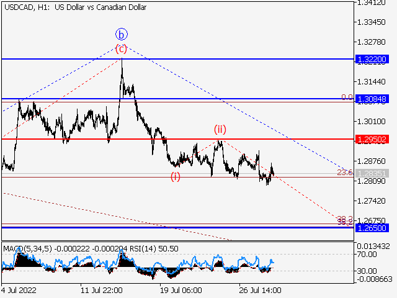397x298 pixels.
Task: Click the 1.28090 price scale value
Action: click(371, 181)
